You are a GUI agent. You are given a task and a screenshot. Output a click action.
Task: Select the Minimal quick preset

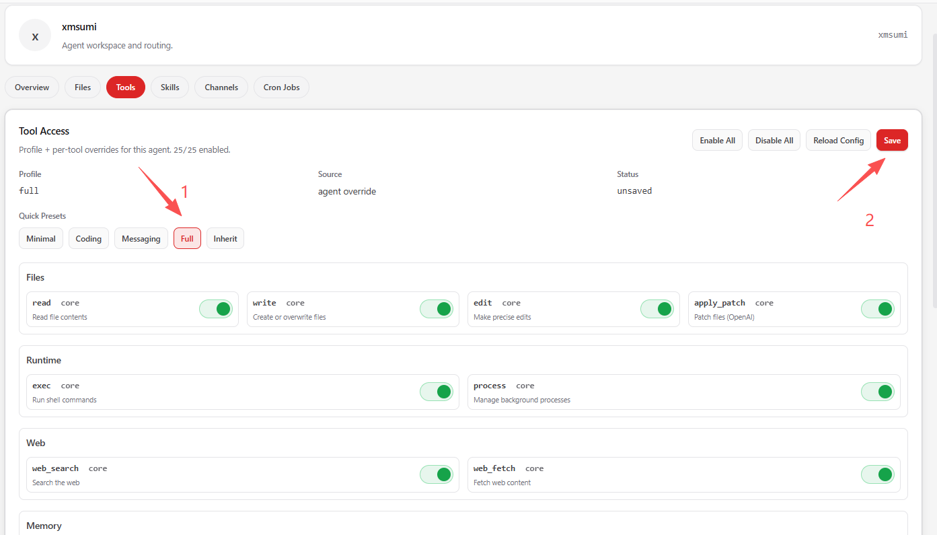point(41,239)
